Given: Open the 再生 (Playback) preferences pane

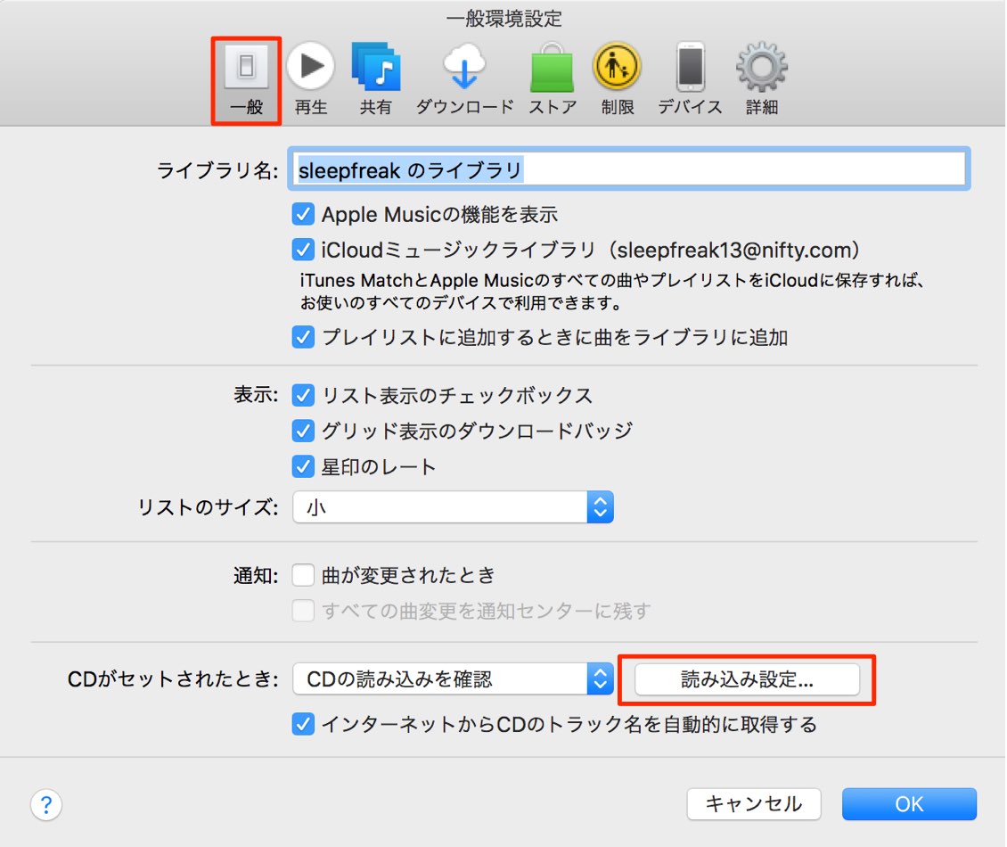Looking at the screenshot, I should click(x=311, y=79).
